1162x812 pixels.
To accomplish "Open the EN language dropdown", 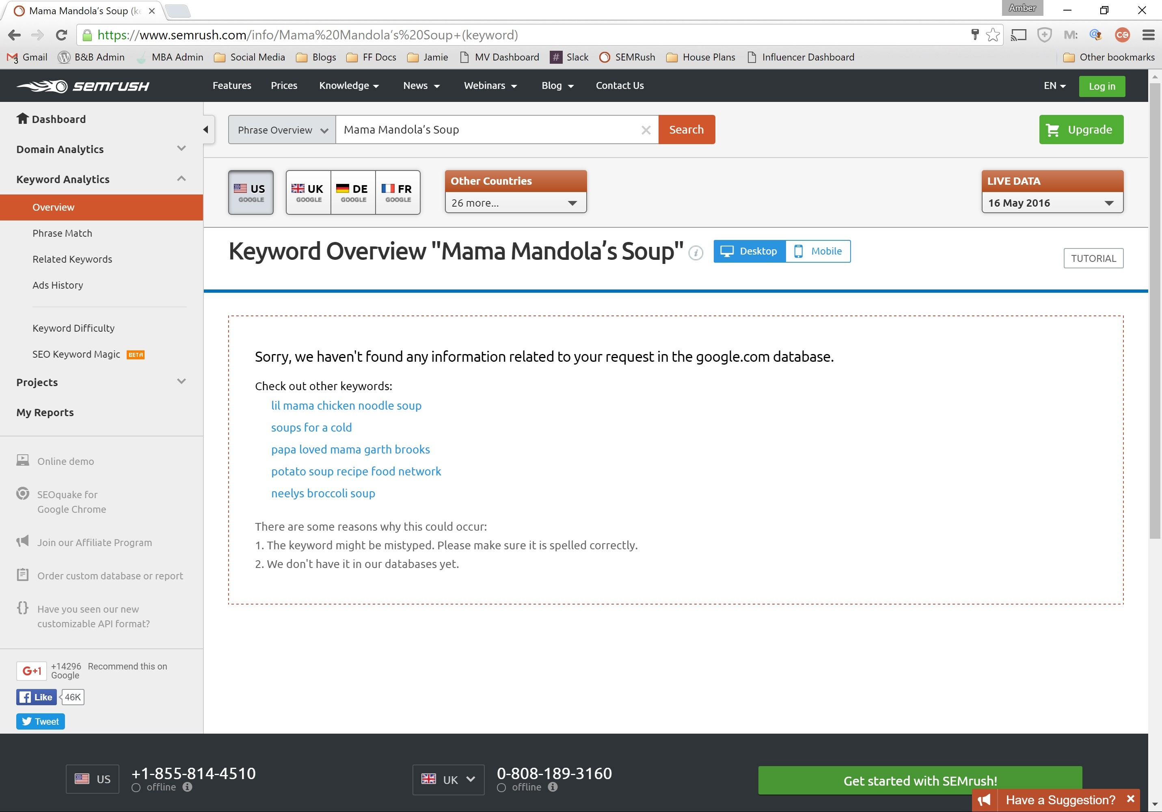I will [x=1055, y=86].
